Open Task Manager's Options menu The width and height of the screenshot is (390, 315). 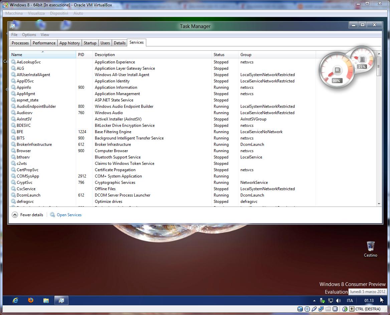29,35
